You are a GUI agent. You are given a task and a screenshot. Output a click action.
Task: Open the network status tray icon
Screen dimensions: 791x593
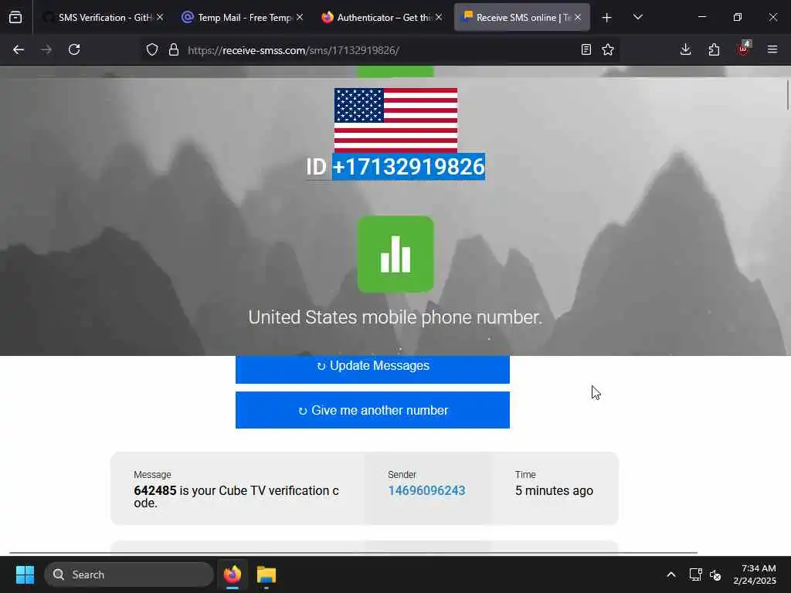click(x=696, y=574)
